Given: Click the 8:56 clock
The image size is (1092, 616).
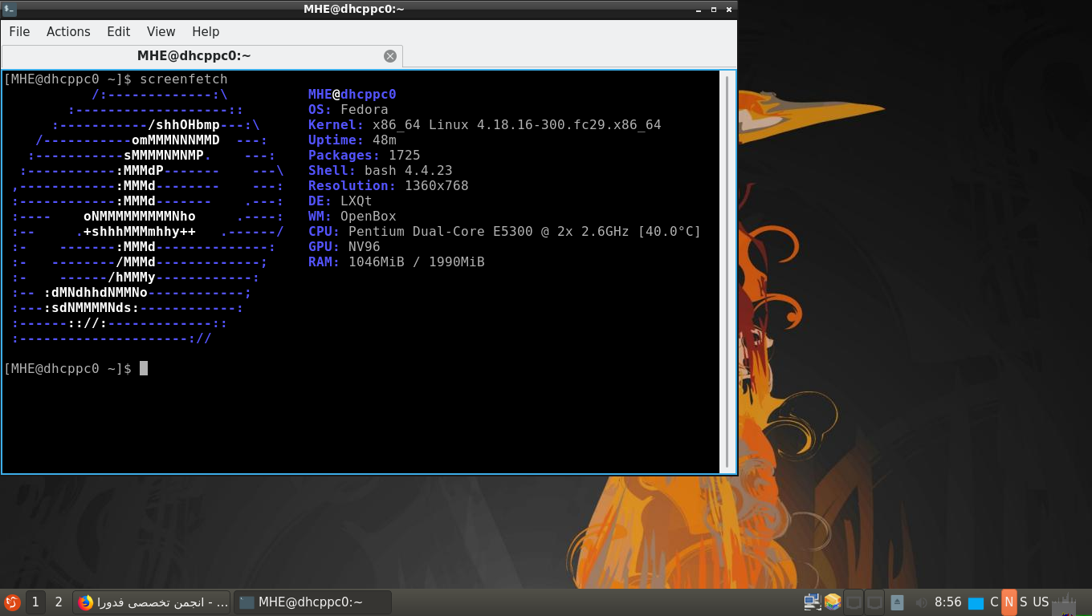Looking at the screenshot, I should pos(948,602).
